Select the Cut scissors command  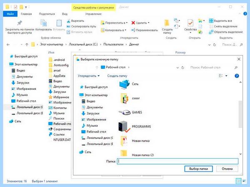[75, 21]
